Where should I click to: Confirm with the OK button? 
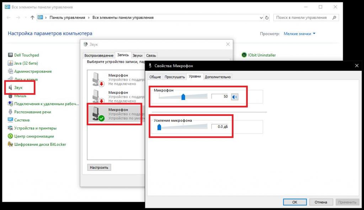295,202
